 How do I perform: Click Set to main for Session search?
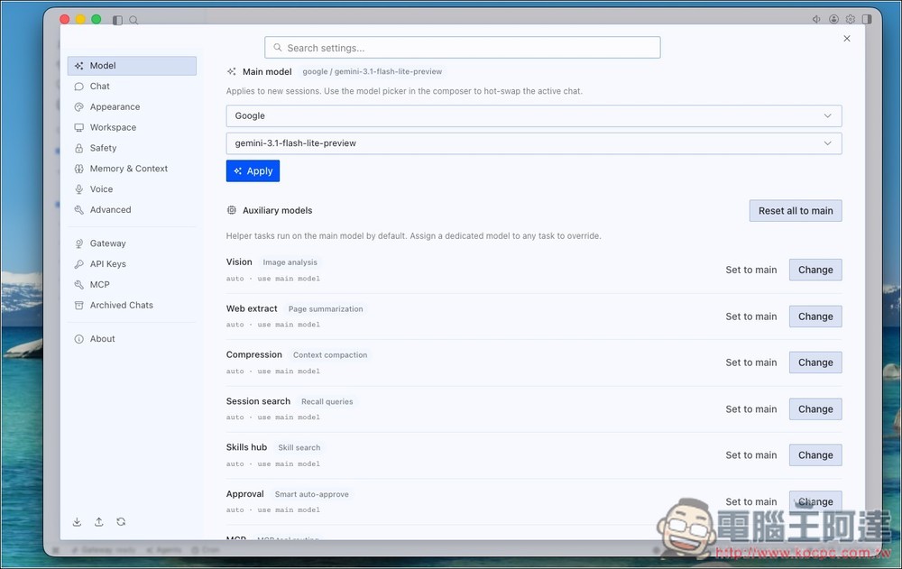coord(750,409)
